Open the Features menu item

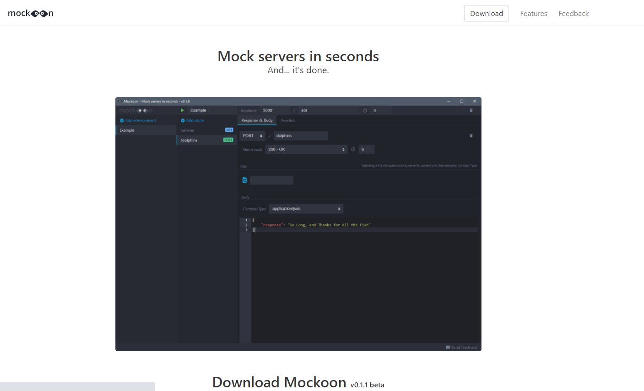(x=534, y=14)
